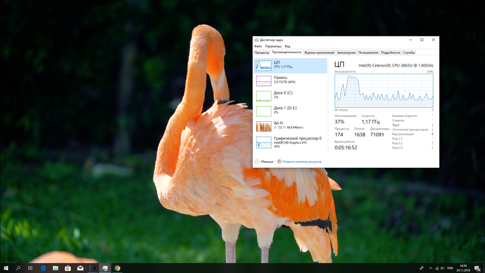Open the Windows Start menu

(6, 268)
